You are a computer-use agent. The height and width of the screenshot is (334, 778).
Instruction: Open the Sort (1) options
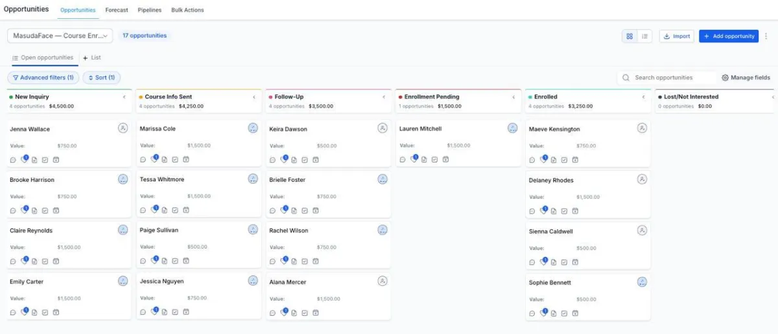coord(101,78)
